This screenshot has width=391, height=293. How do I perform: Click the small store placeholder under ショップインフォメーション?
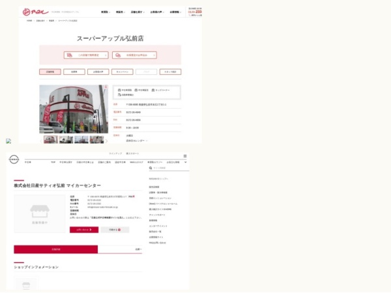[26, 285]
